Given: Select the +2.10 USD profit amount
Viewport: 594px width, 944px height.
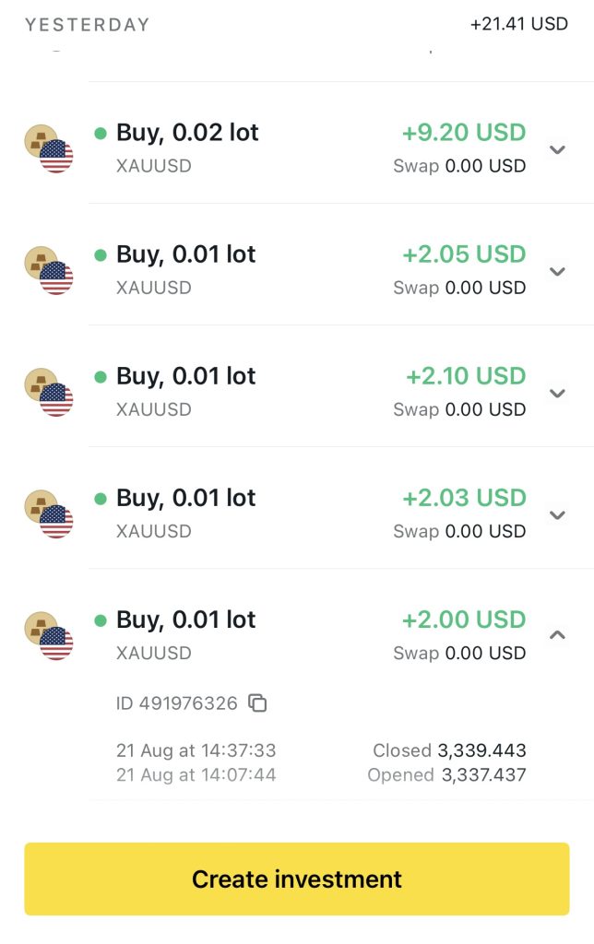Looking at the screenshot, I should point(466,376).
